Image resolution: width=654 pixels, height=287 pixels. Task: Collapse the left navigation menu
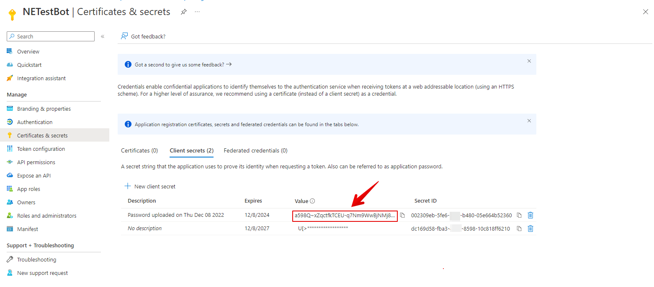pos(103,36)
